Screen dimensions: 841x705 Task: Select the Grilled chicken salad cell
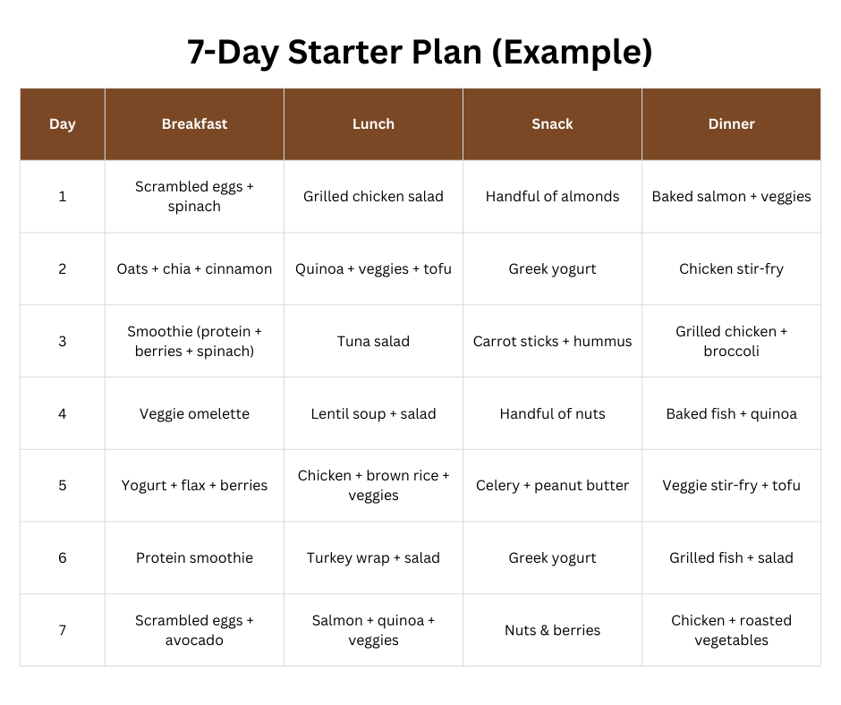(373, 196)
